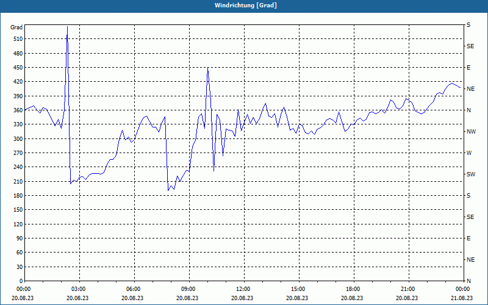Image resolution: width=488 pixels, height=305 pixels.
Task: Click the 270 y-axis value
Action: coord(18,153)
